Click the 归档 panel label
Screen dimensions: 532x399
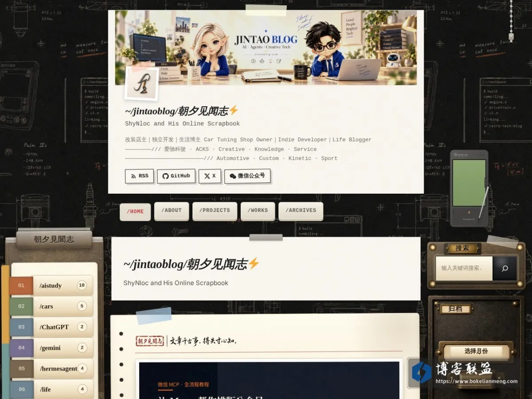pyautogui.click(x=455, y=309)
